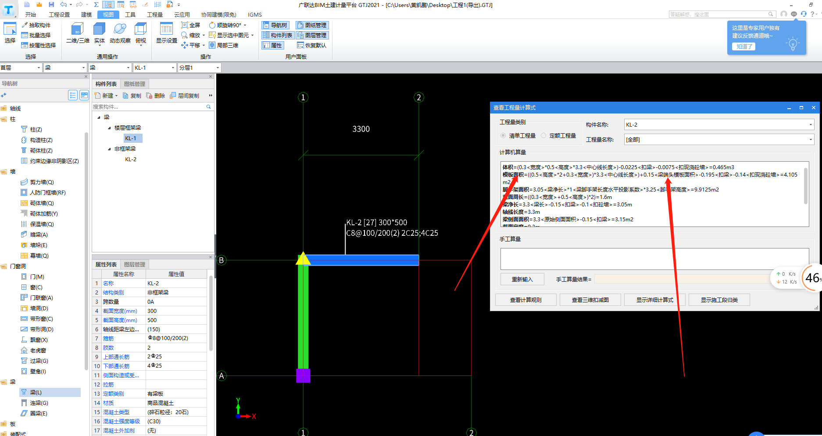Click the 显示详细计算式 button
Viewport: 822px width, 436px height.
click(x=655, y=300)
